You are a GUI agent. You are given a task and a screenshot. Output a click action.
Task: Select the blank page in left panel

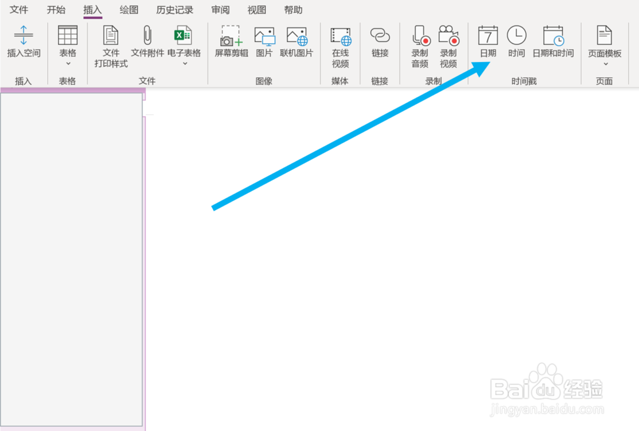point(72,259)
